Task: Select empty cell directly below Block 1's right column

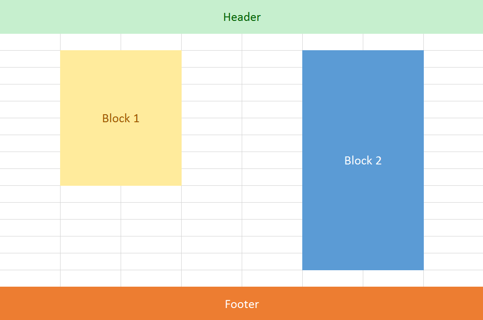Action: (x=151, y=194)
